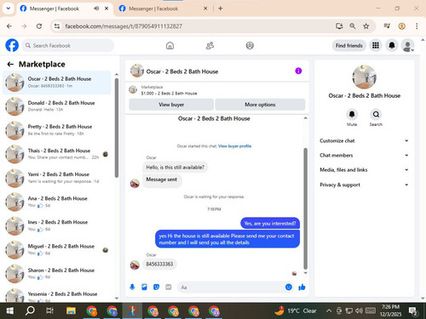Click the conversation list scrollbar

(117, 128)
